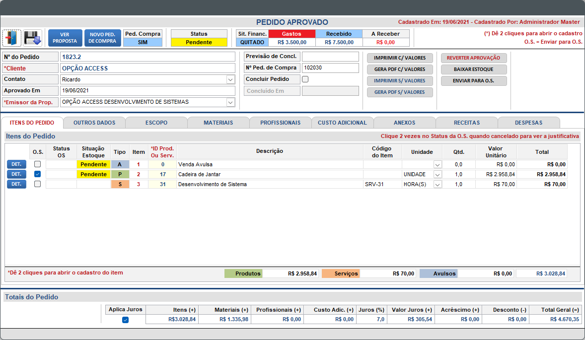
Task: Toggle the Aplica Juros checkbox
Action: point(125,320)
